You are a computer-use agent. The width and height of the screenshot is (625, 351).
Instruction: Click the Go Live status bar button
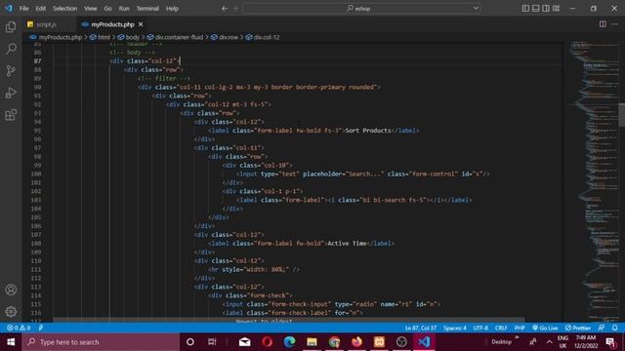coord(545,328)
